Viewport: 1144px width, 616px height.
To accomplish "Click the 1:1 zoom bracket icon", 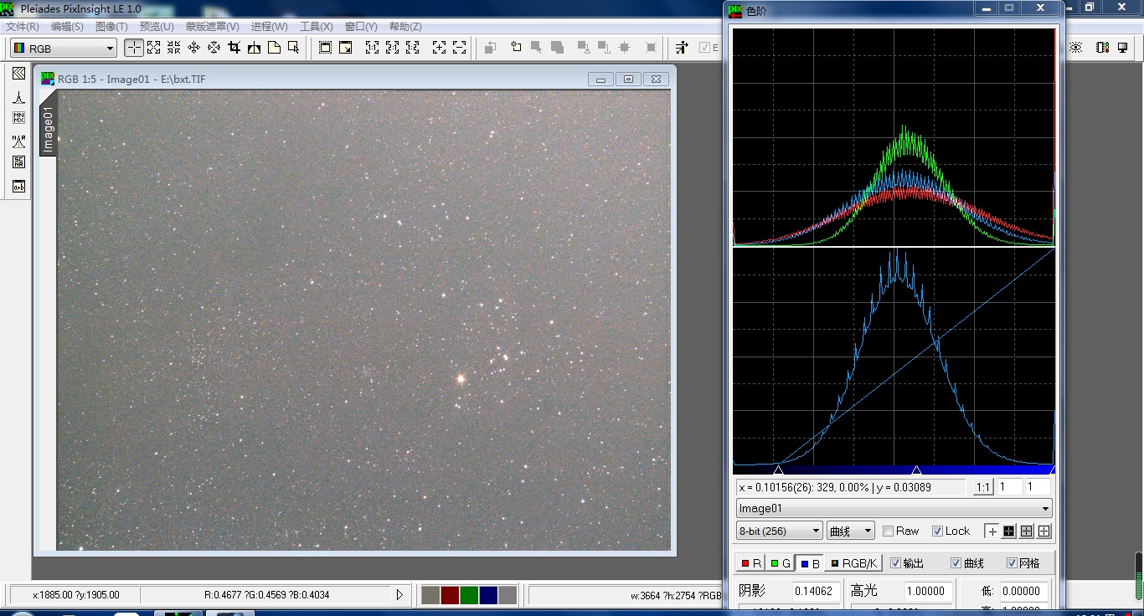I will click(373, 48).
